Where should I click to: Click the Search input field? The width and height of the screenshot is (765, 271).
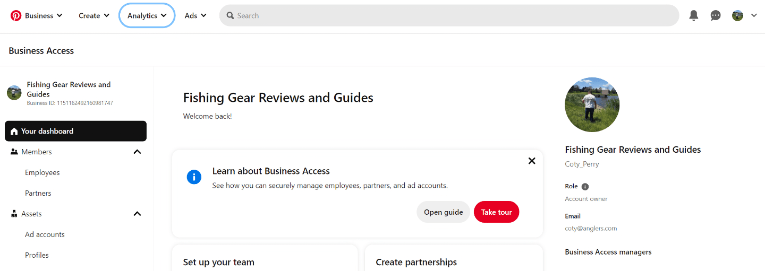click(449, 15)
